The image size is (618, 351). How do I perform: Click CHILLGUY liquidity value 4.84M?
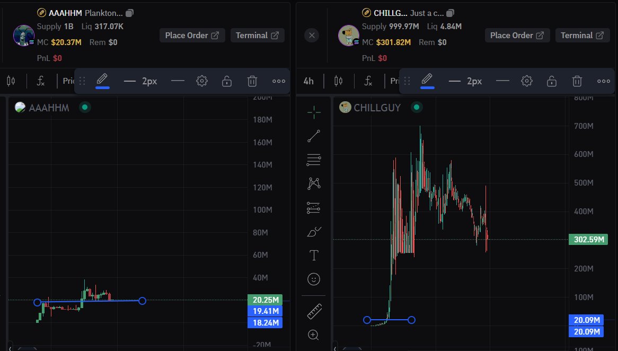point(451,27)
